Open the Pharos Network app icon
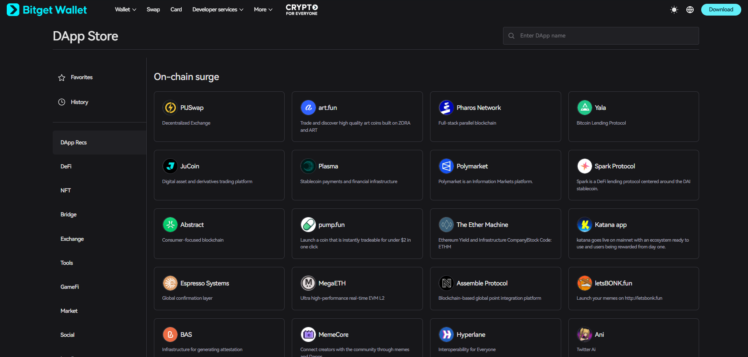The image size is (748, 357). [446, 108]
